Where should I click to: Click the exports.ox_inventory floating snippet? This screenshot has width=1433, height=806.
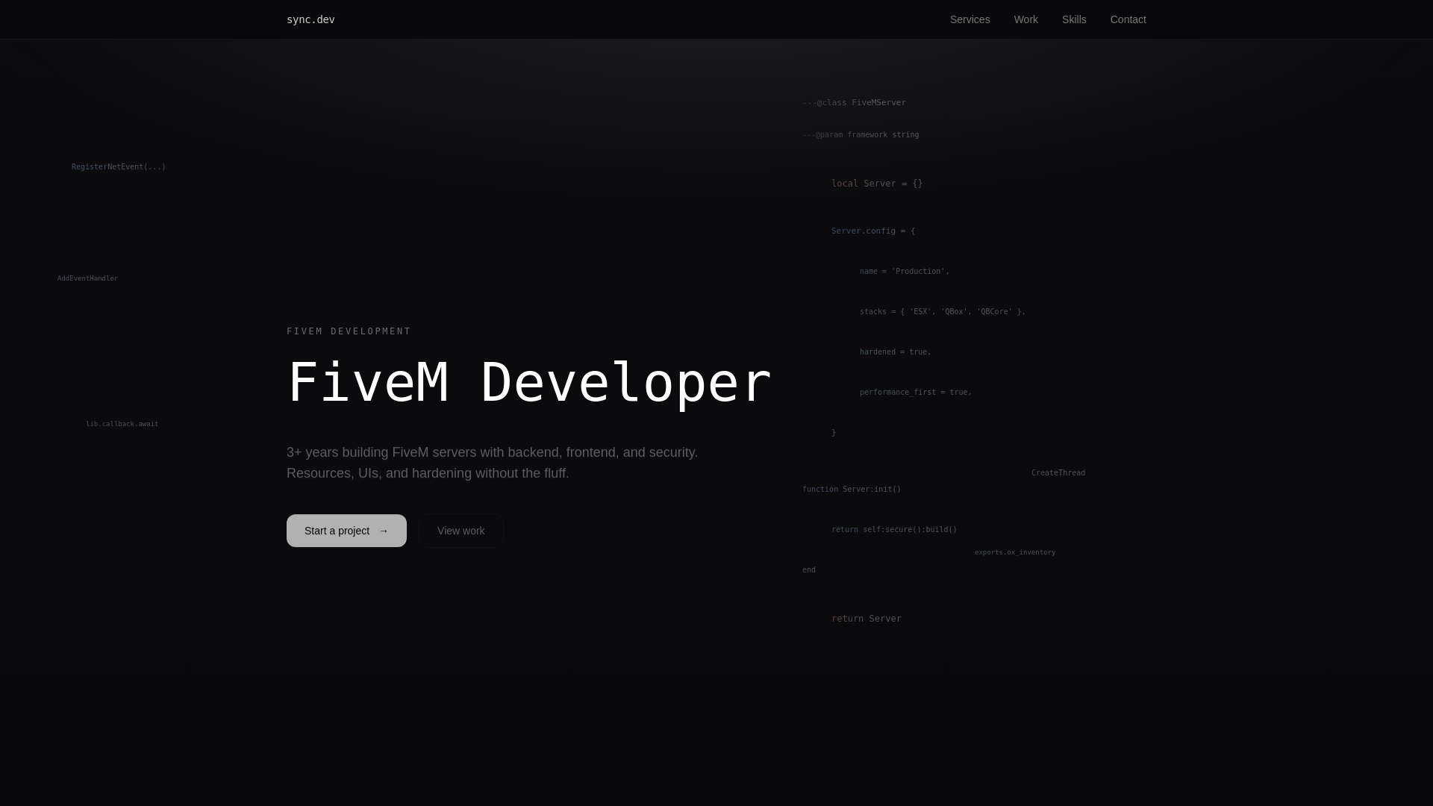coord(1015,552)
